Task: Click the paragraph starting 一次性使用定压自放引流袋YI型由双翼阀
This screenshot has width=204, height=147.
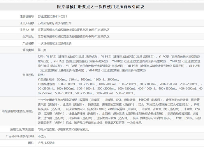Action: point(119,111)
